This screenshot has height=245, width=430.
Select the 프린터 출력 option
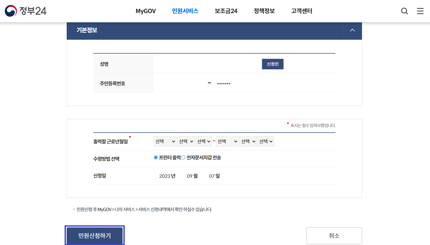click(155, 157)
